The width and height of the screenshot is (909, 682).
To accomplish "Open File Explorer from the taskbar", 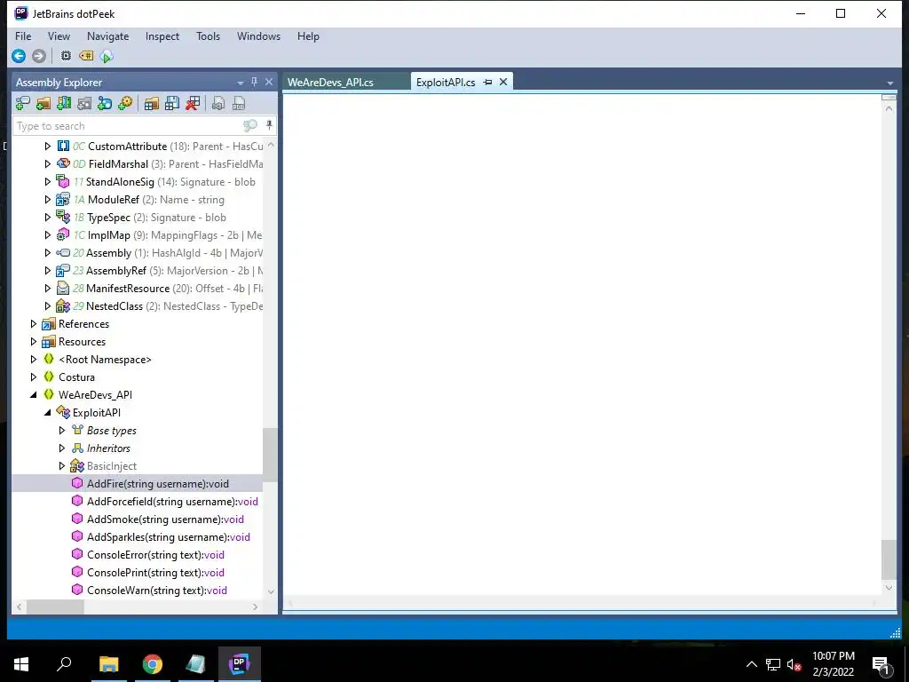I will click(x=108, y=664).
